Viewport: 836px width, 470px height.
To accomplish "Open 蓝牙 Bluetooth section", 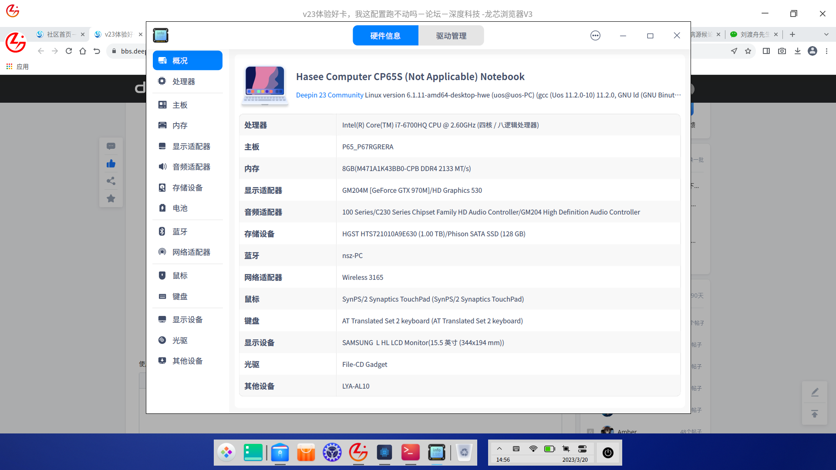I will click(179, 232).
